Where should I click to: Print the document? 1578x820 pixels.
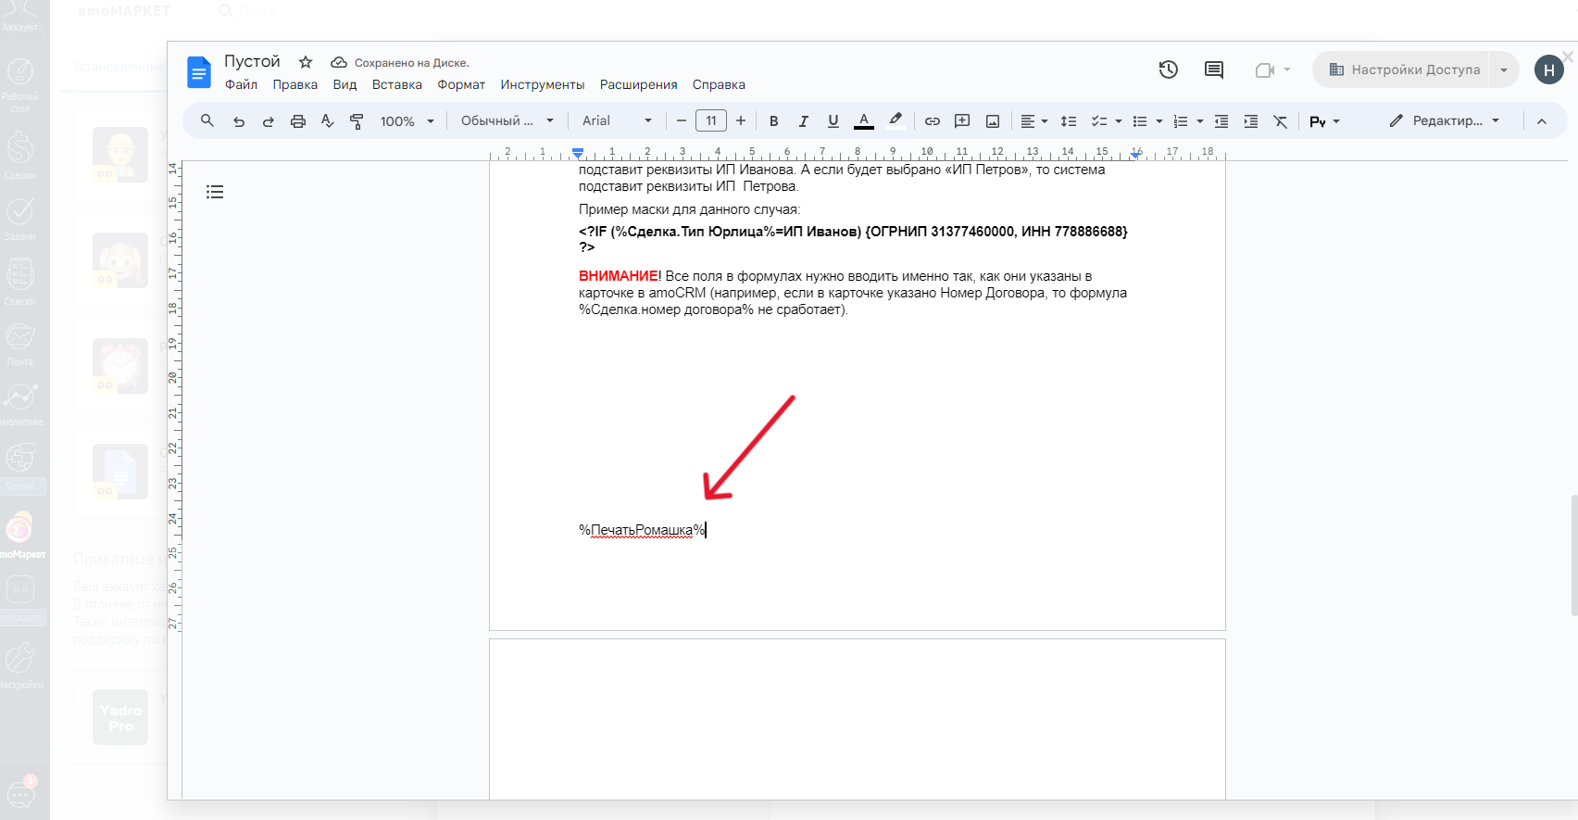click(298, 121)
